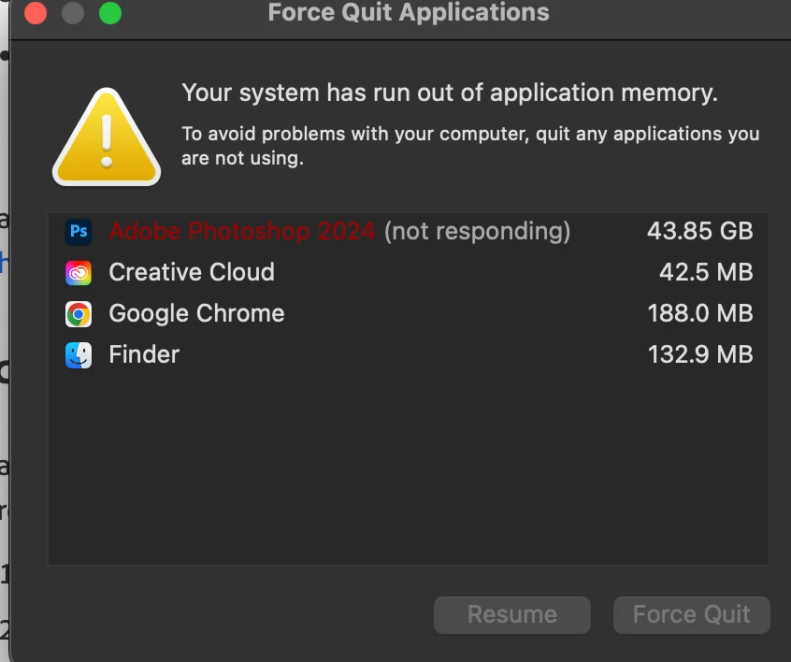791x662 pixels.
Task: Click the 132.9 MB memory value
Action: tap(700, 354)
